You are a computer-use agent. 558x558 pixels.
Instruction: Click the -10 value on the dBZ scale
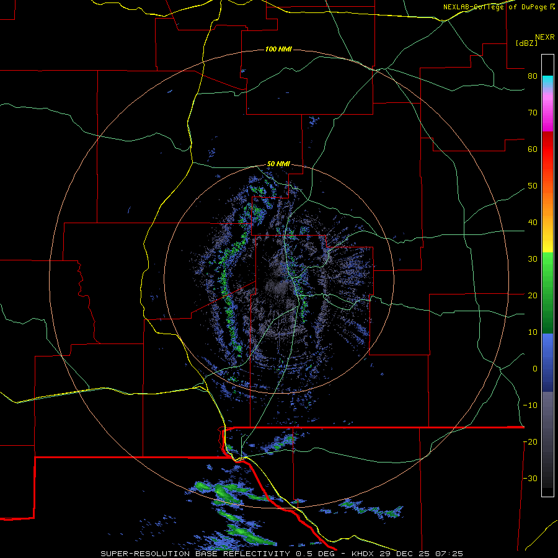530,405
